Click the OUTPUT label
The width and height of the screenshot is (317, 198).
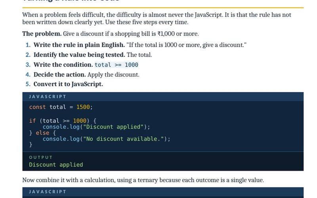41,157
